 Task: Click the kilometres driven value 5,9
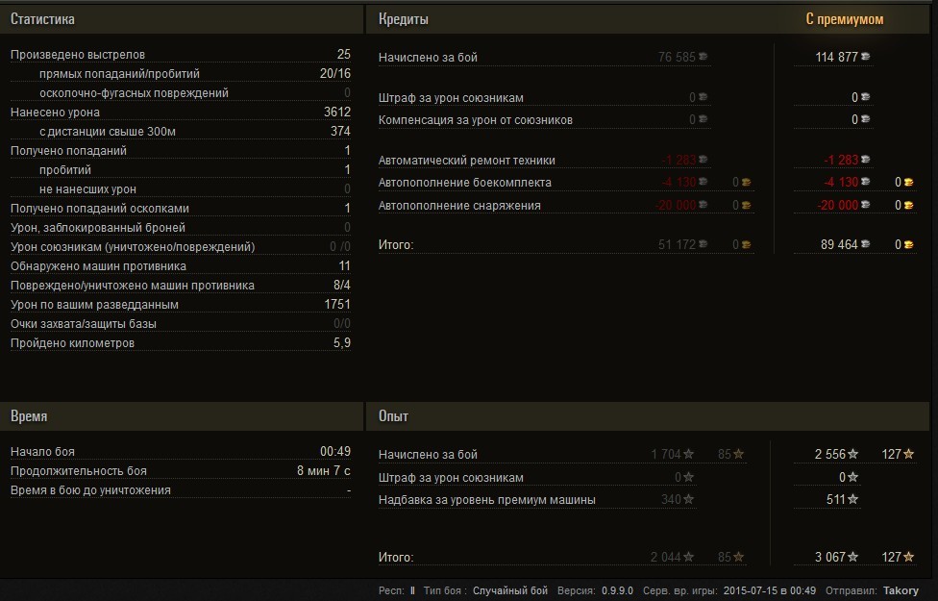click(342, 343)
